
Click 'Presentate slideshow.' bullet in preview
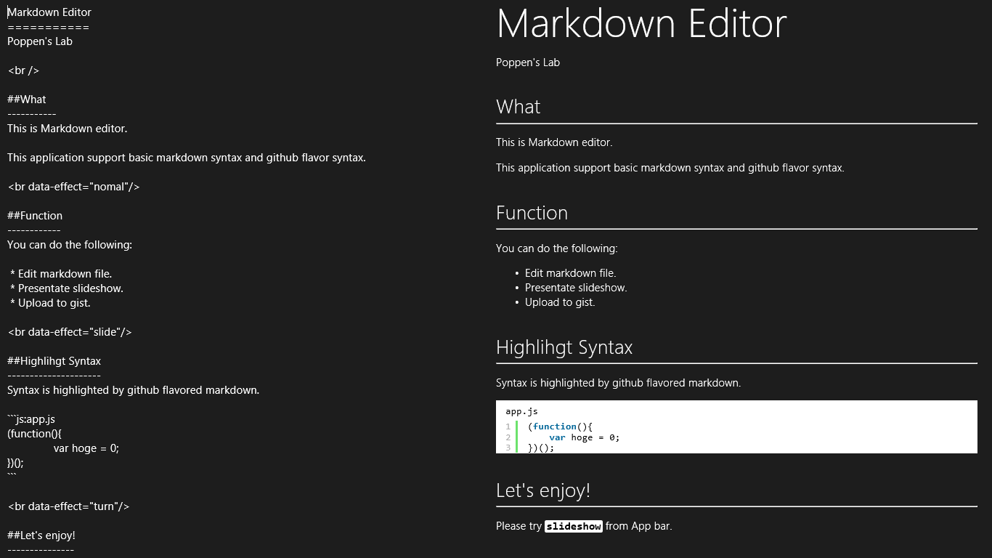[576, 288]
